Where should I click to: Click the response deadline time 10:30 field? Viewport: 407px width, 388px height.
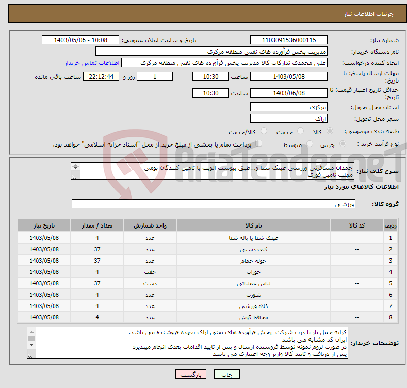point(210,76)
